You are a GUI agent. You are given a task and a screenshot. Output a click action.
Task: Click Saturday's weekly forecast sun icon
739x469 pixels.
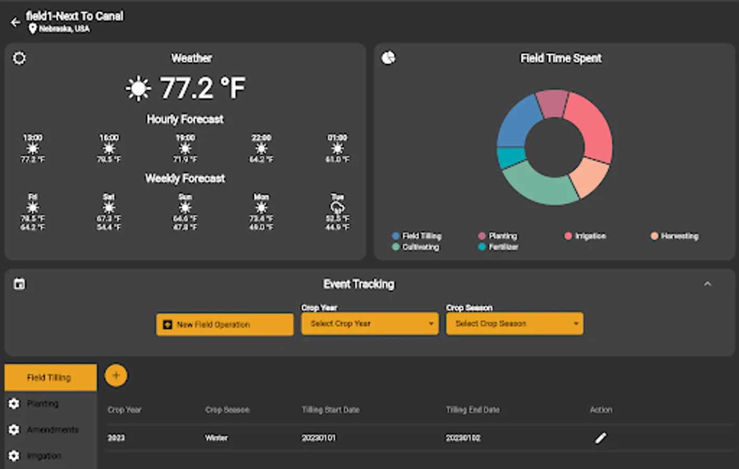pyautogui.click(x=108, y=208)
